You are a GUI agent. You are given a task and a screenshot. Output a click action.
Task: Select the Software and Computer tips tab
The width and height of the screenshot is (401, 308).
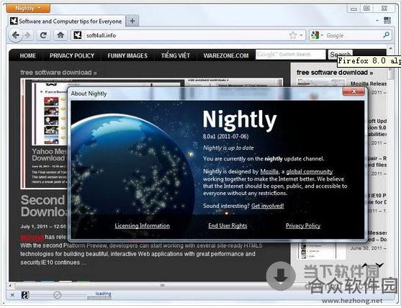click(x=67, y=21)
